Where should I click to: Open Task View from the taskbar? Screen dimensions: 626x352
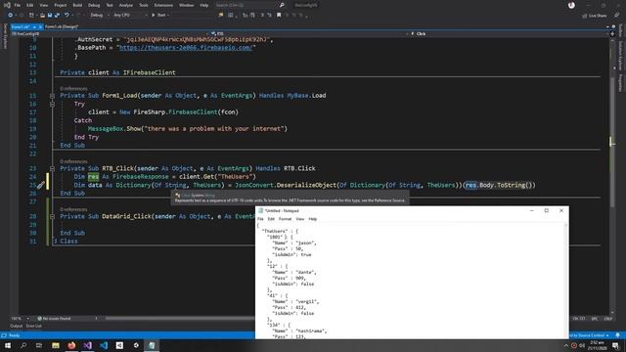click(x=39, y=345)
